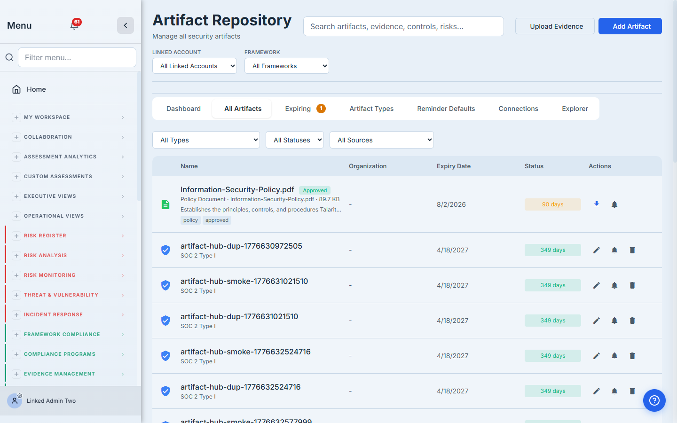Screen dimensions: 677x423
Task: Expand the Compliance Programs menu section
Action: pos(69,354)
